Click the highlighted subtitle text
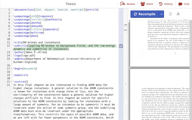 pyautogui.click(x=65, y=47)
